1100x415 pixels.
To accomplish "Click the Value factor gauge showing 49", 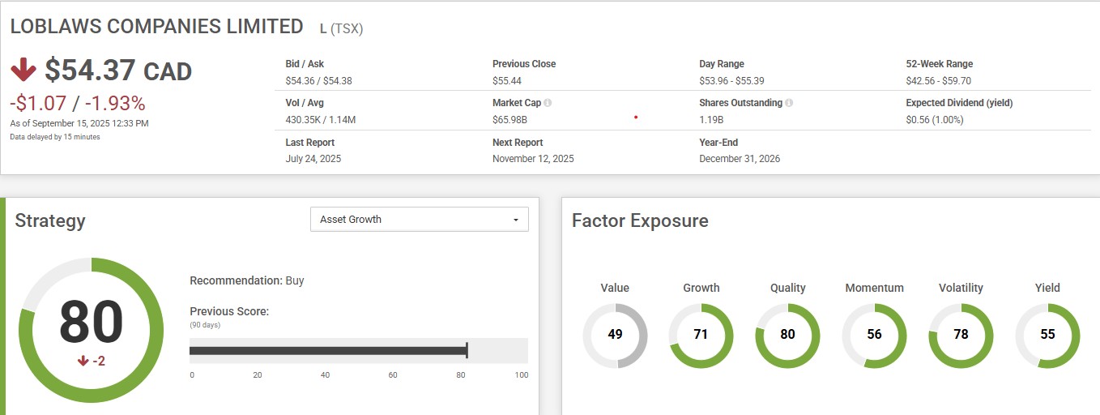I will click(x=615, y=336).
